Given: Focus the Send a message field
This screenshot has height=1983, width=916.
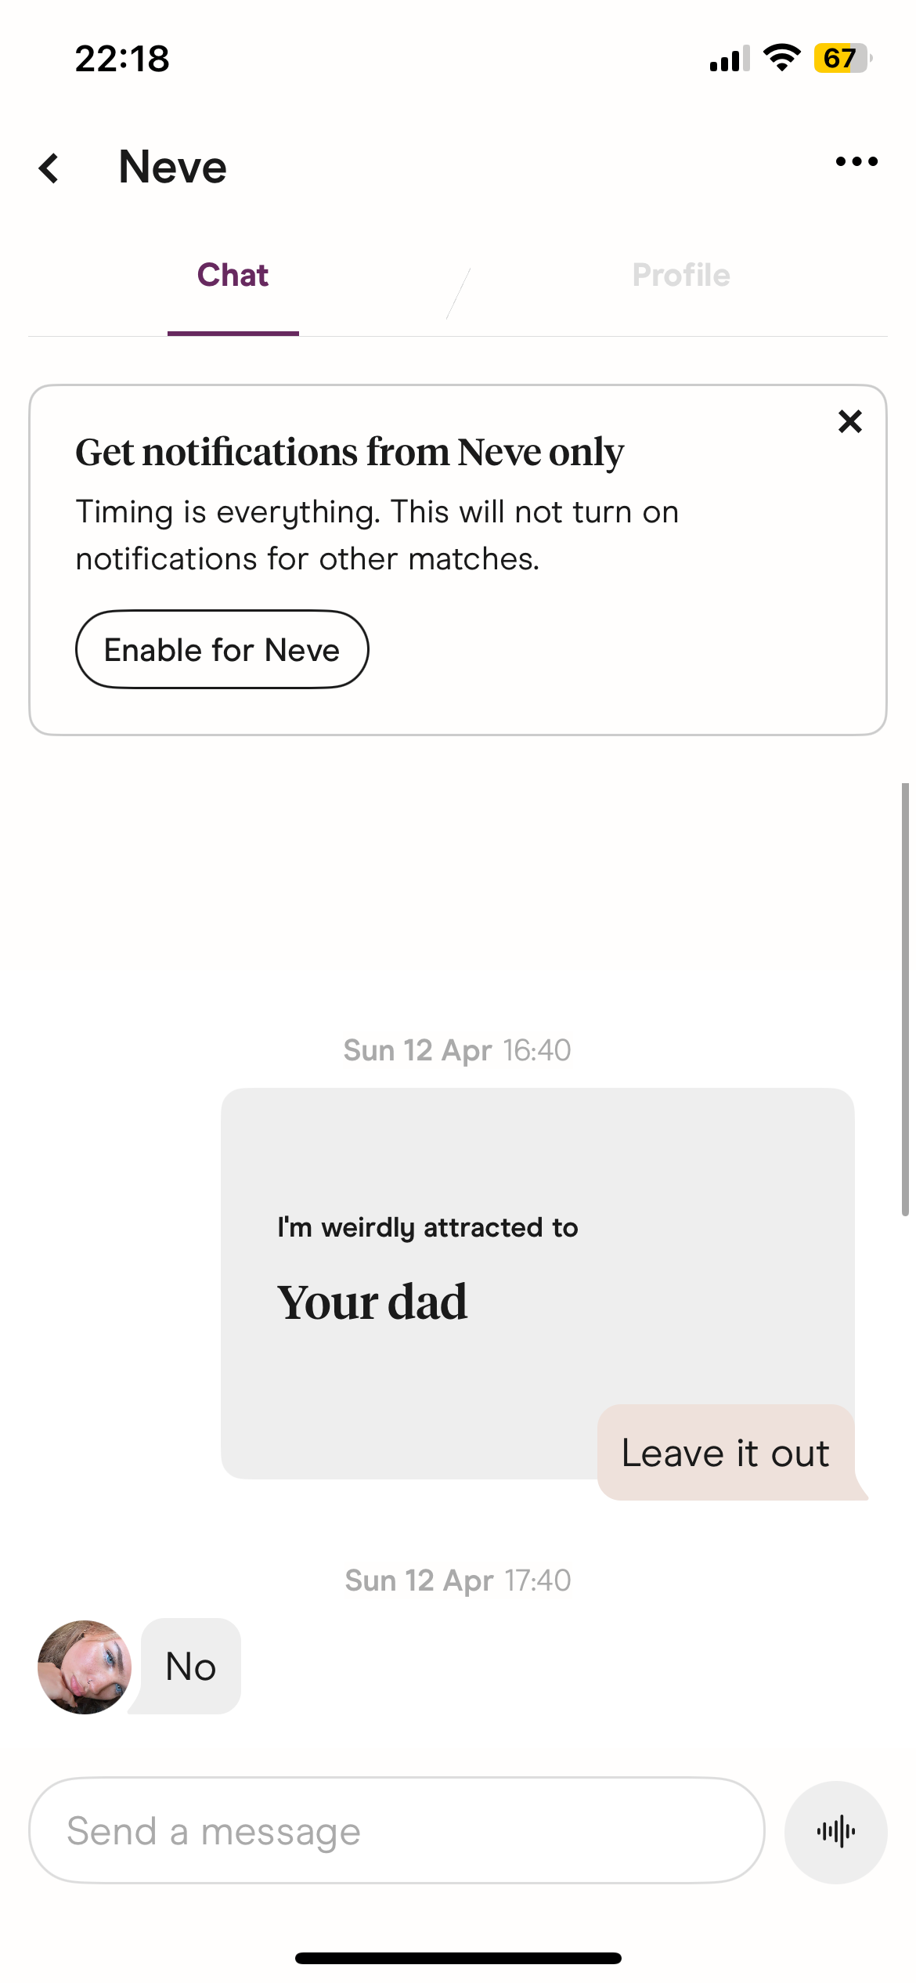Looking at the screenshot, I should click(396, 1830).
